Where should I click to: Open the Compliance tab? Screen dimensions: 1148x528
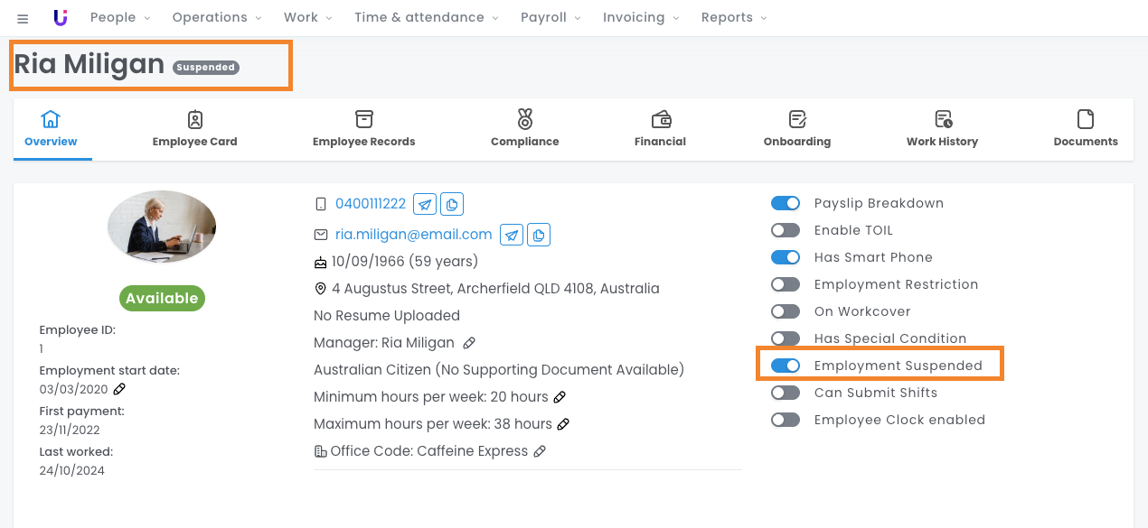[524, 128]
